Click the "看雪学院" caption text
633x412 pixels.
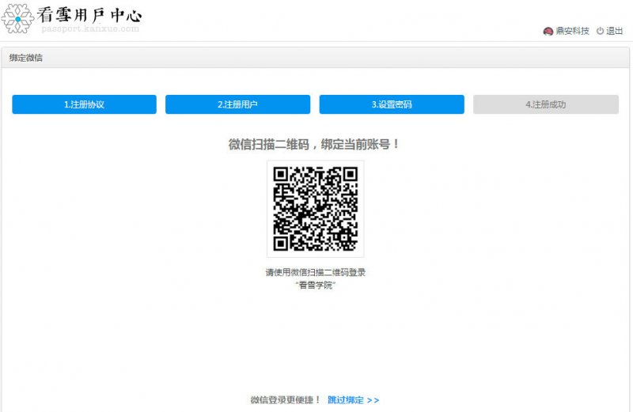pos(315,285)
